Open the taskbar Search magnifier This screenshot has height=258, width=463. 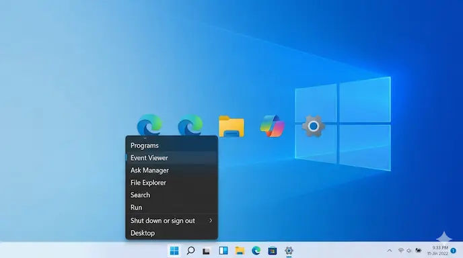(190, 251)
